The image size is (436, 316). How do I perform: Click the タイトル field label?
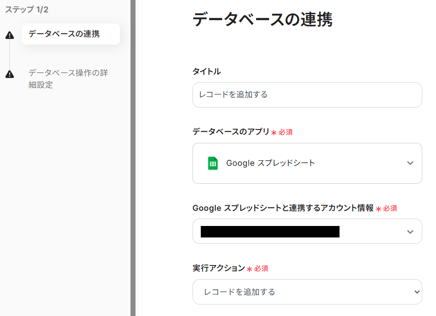pos(207,71)
